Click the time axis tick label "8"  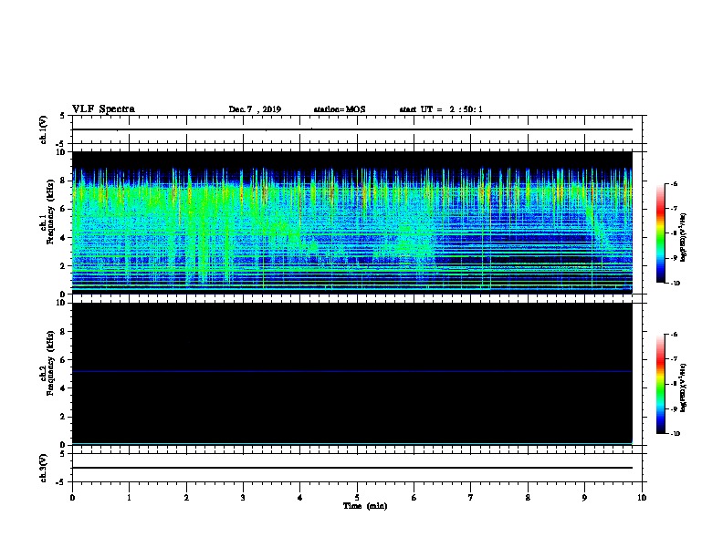tap(528, 498)
